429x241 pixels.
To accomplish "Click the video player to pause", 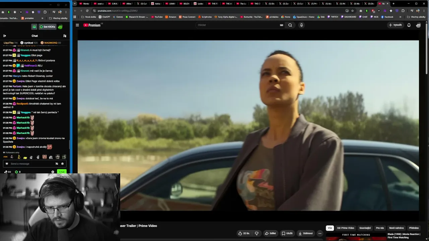I will 248,126.
